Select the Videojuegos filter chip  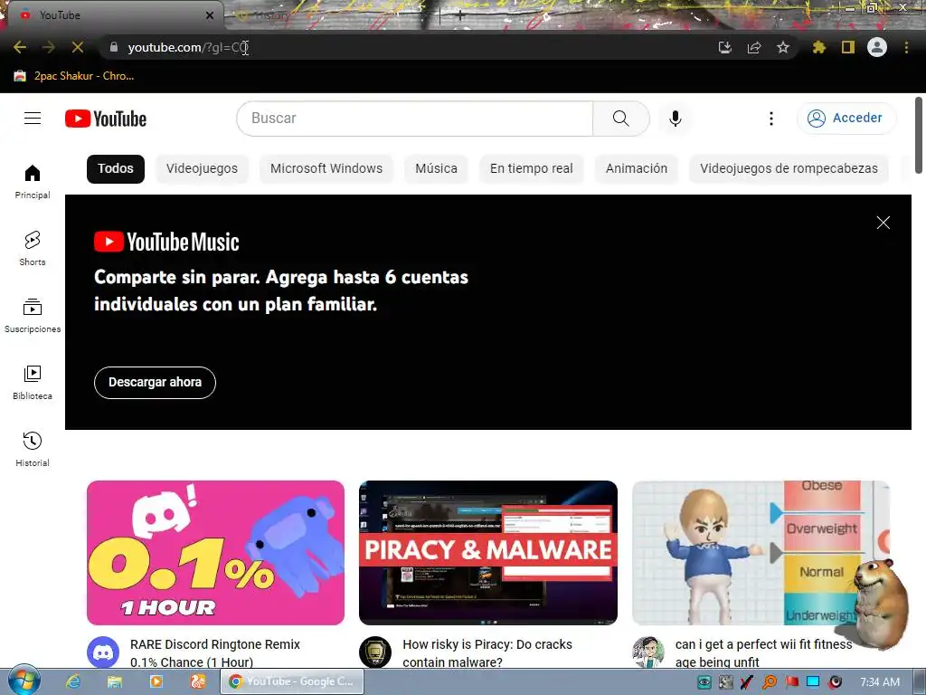point(202,168)
